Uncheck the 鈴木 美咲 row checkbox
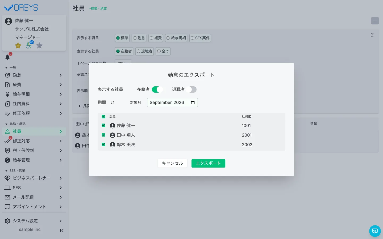The image size is (383, 239). click(x=103, y=144)
